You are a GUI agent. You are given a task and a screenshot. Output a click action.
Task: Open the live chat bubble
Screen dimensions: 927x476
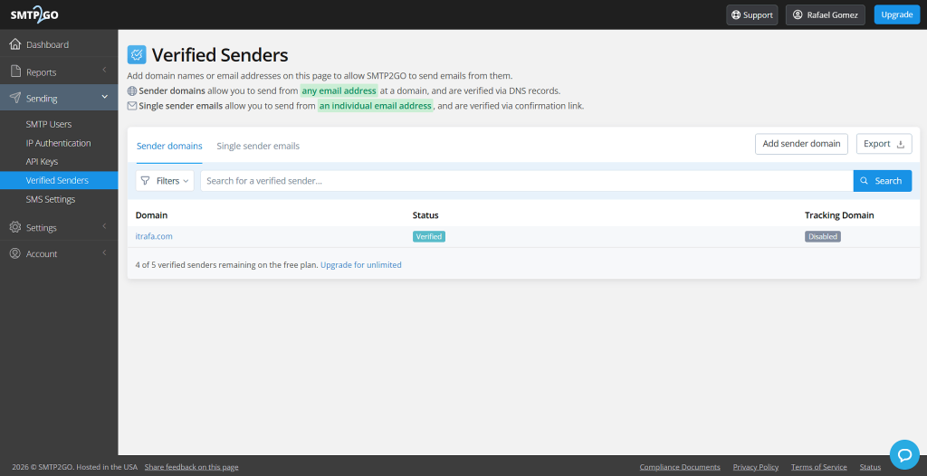tap(904, 454)
